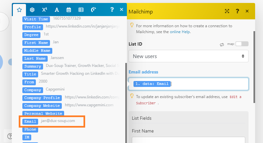Insert the Visit Time variable

click(x=36, y=19)
